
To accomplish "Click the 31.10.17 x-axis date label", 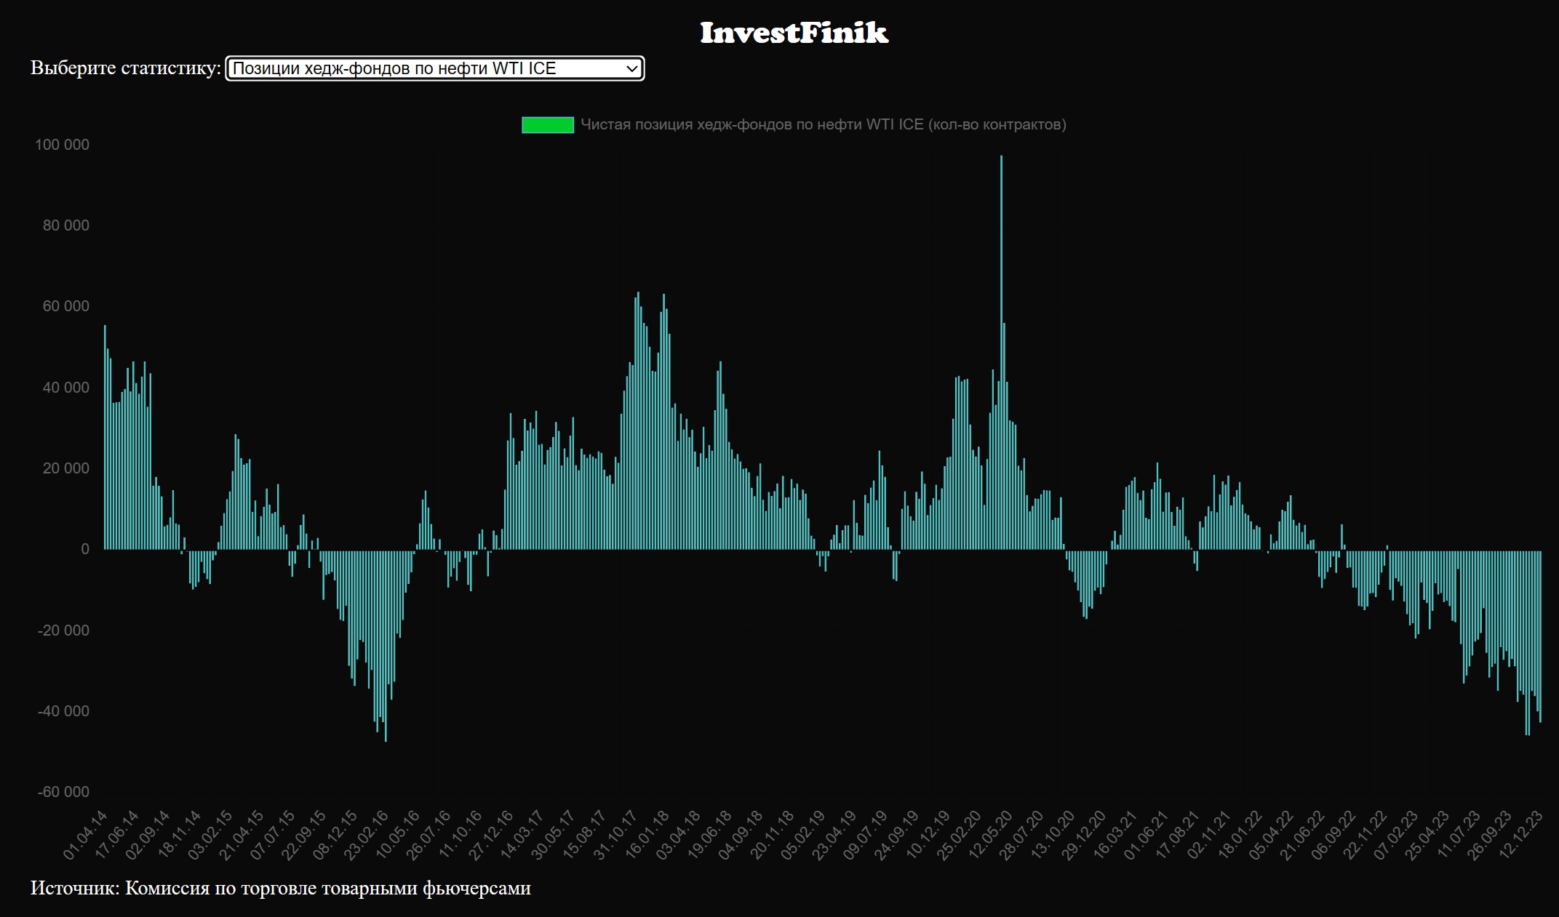I will click(616, 835).
